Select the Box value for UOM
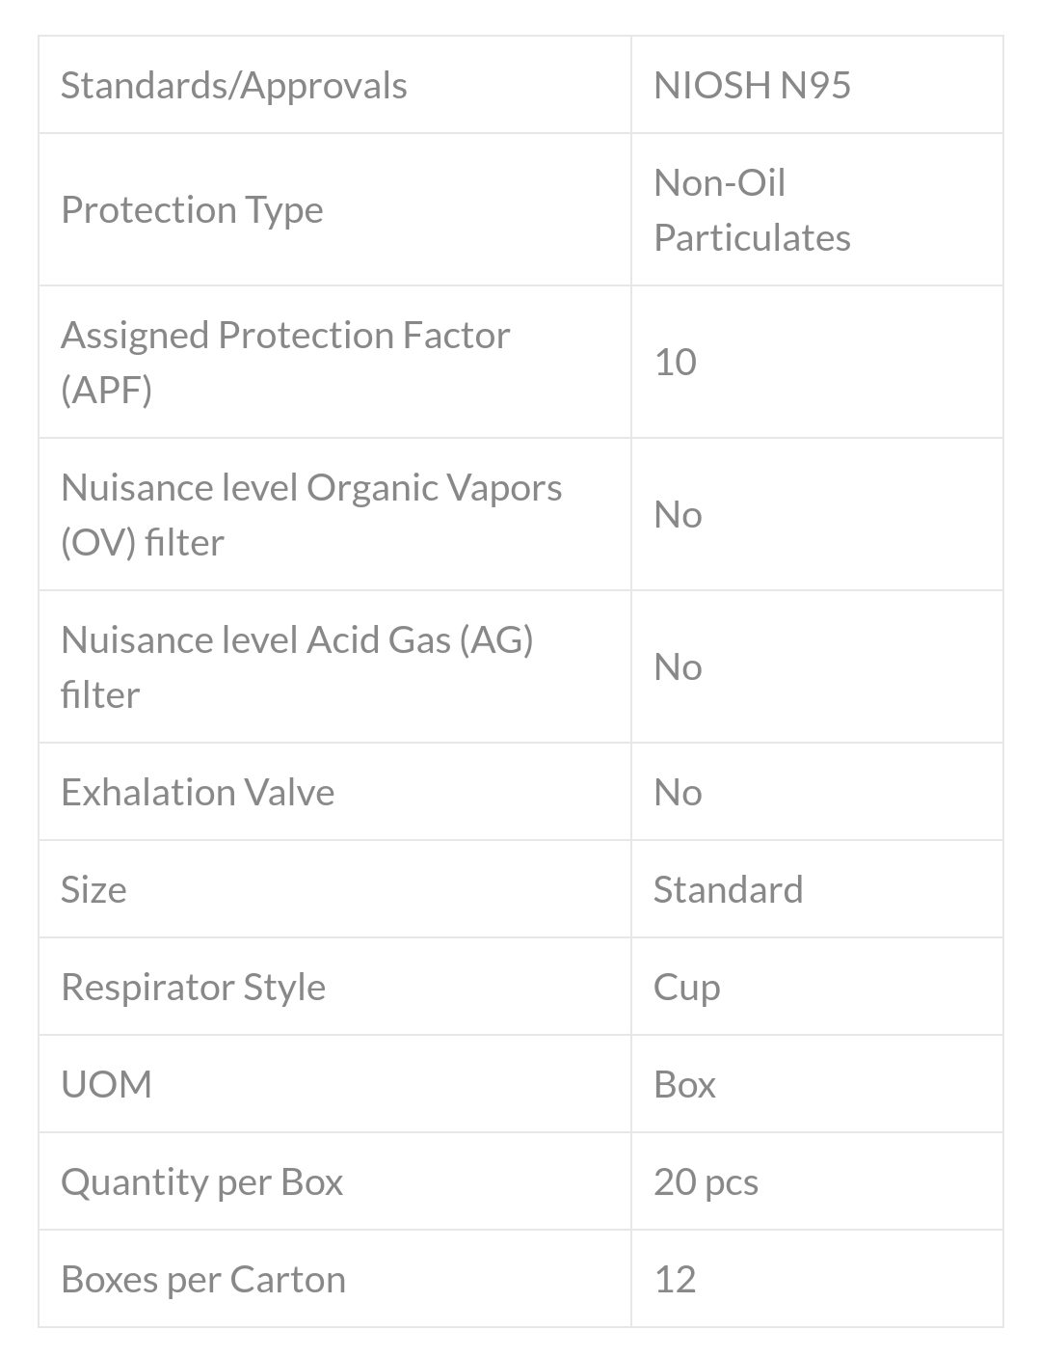The image size is (1040, 1356). pos(684,1084)
